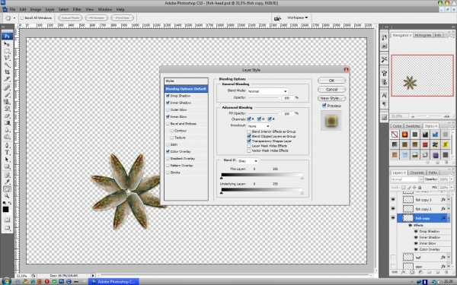Open the Blend If Gray dropdown

(x=248, y=161)
